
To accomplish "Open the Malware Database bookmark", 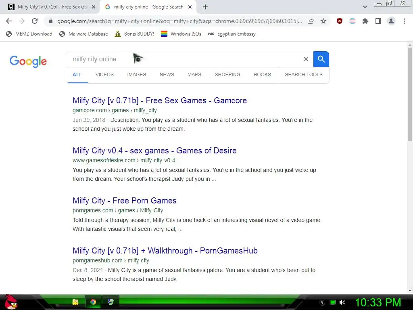I will pyautogui.click(x=83, y=34).
